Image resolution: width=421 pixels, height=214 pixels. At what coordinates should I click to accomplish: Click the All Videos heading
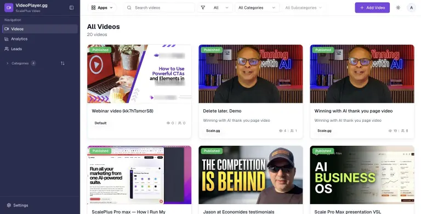click(x=104, y=27)
